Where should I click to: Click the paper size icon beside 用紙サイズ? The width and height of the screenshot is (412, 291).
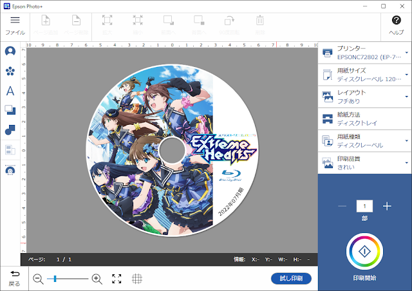point(328,75)
